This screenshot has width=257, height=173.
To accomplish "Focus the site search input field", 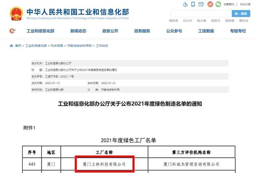I will 201,13.
